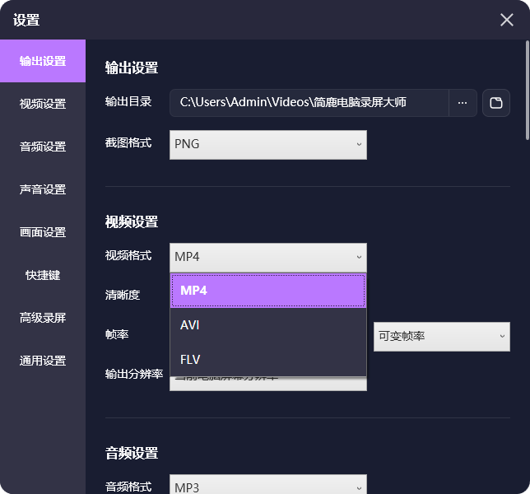Switch to 音频设置 sidebar tab
Viewport: 530px width, 494px height.
[43, 147]
